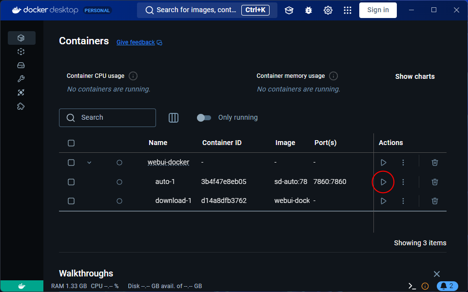The height and width of the screenshot is (292, 468).
Task: Delete the webui-docker stack
Action: (x=435, y=163)
